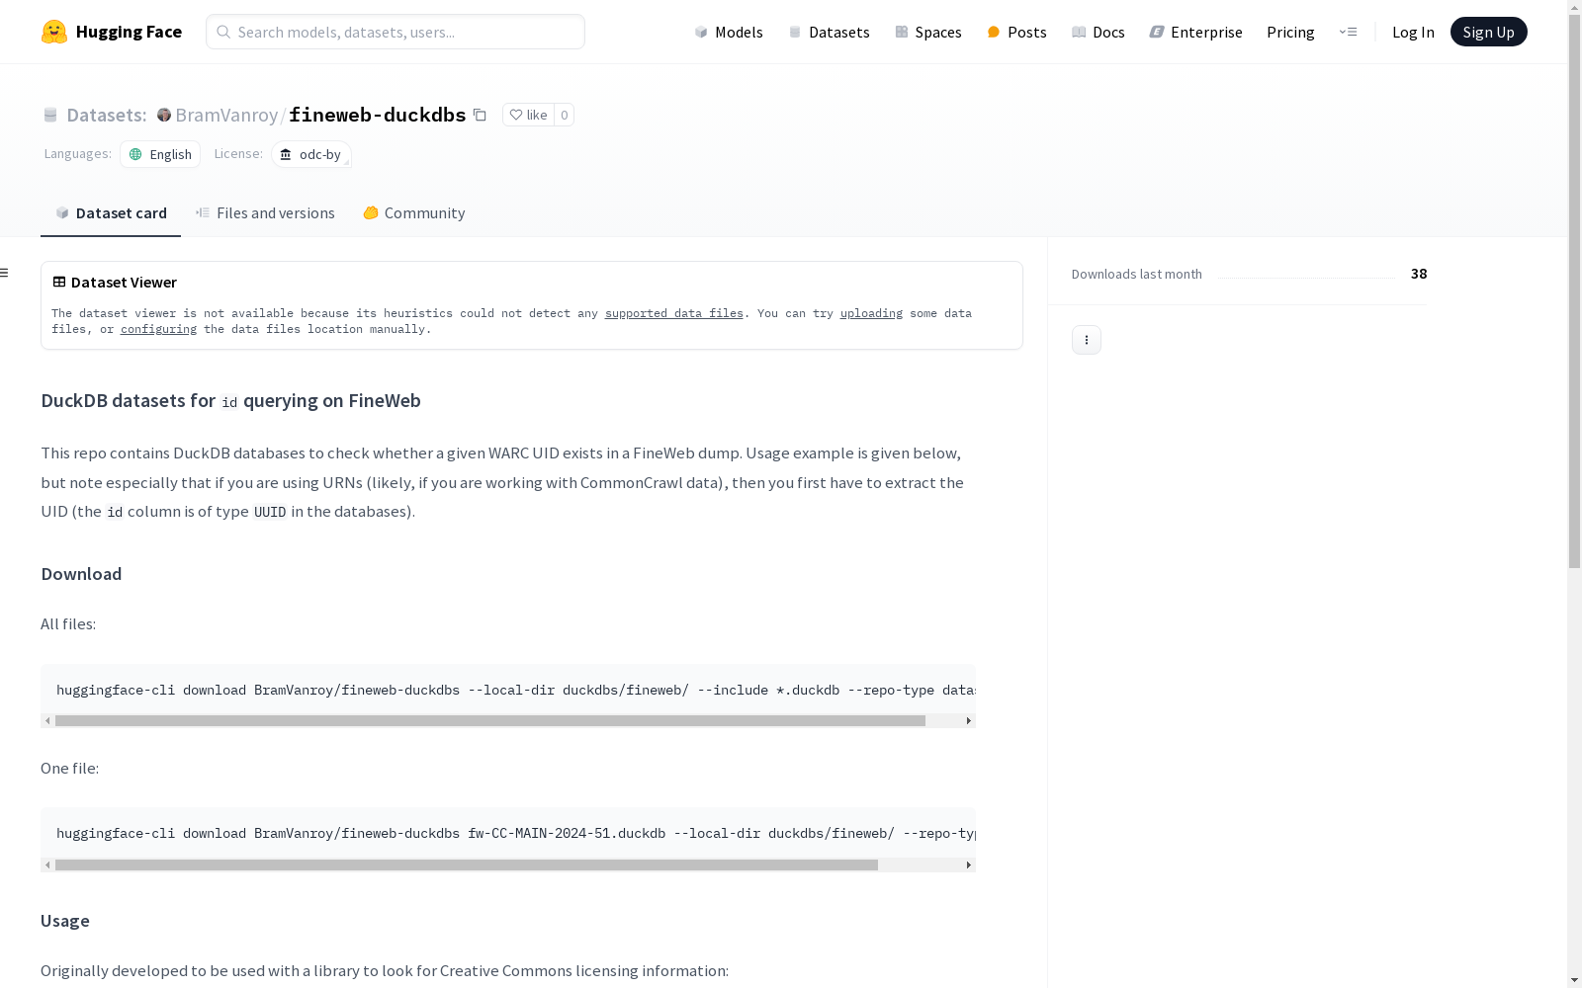The height and width of the screenshot is (988, 1582).
Task: Click the Datasets stack icon beside the title
Action: (50, 115)
